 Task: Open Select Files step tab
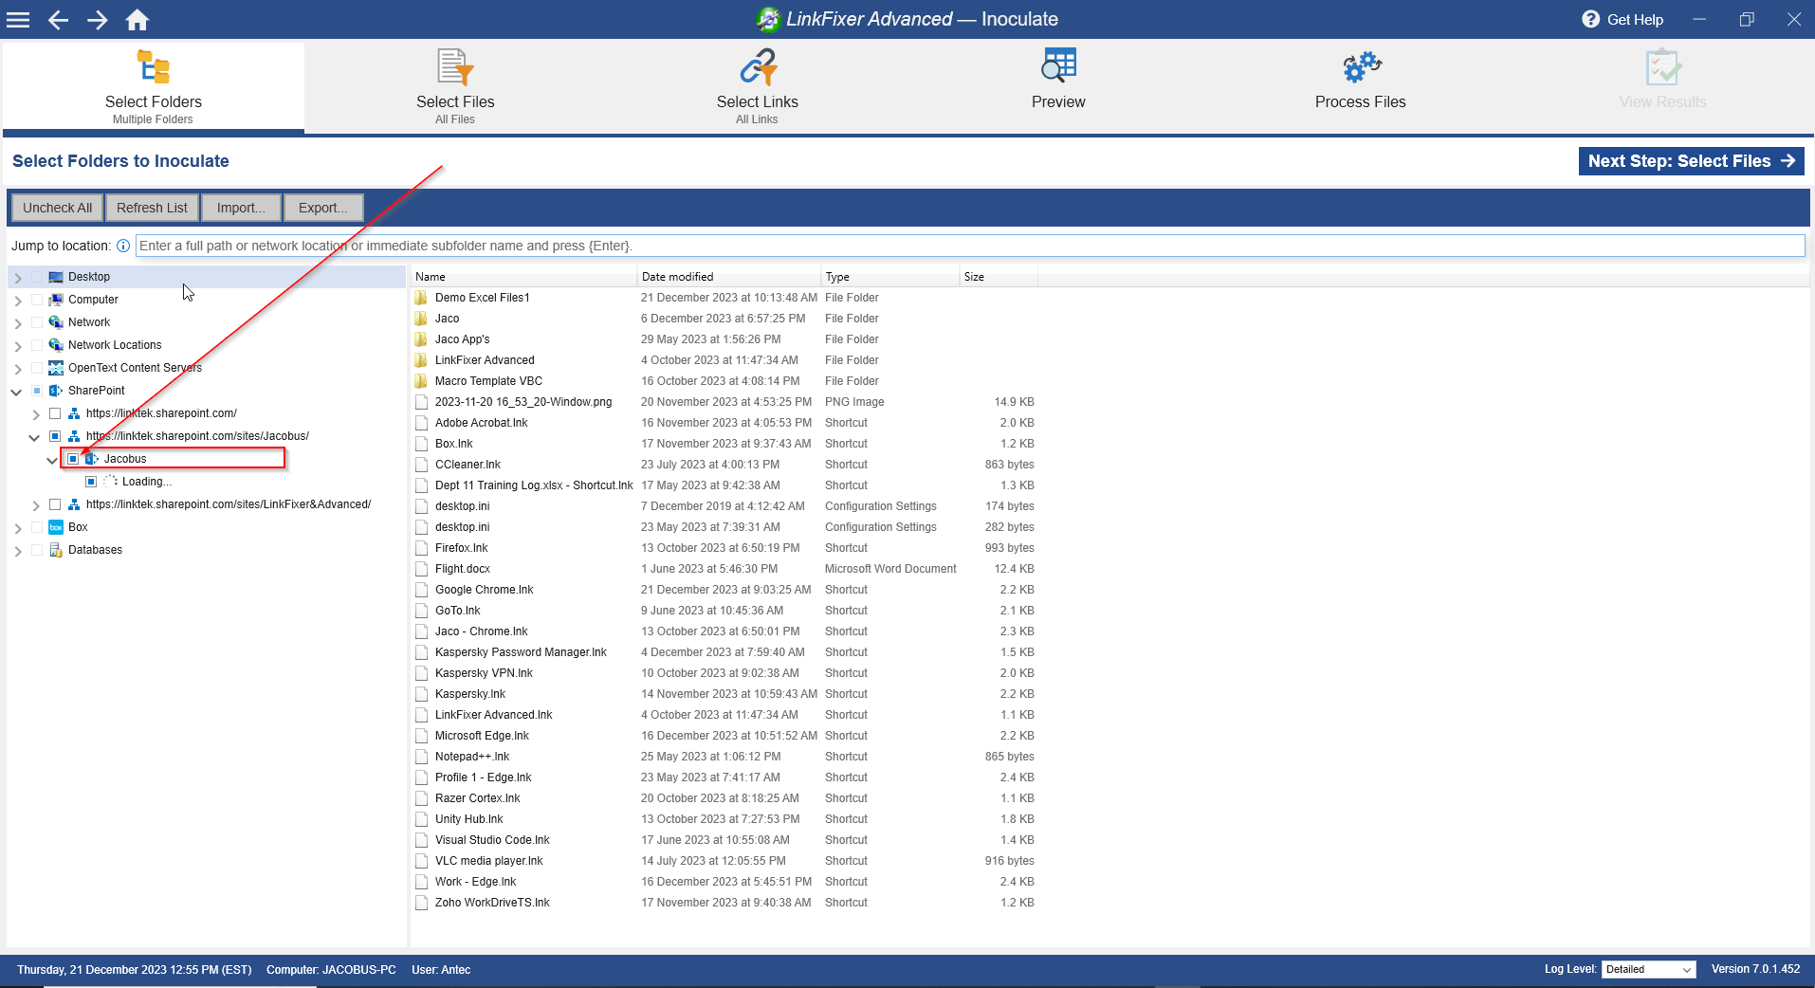pyautogui.click(x=455, y=86)
